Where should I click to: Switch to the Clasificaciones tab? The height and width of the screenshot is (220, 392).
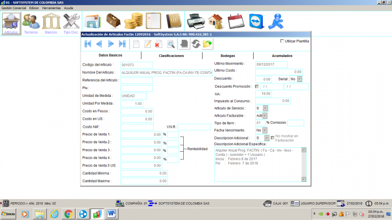tap(171, 56)
